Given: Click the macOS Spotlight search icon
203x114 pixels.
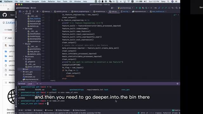Looking at the screenshot, I should (x=168, y=1).
